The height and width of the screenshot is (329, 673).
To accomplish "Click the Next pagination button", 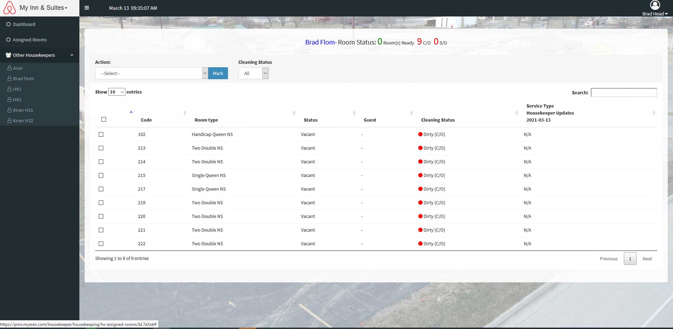I will pyautogui.click(x=647, y=259).
